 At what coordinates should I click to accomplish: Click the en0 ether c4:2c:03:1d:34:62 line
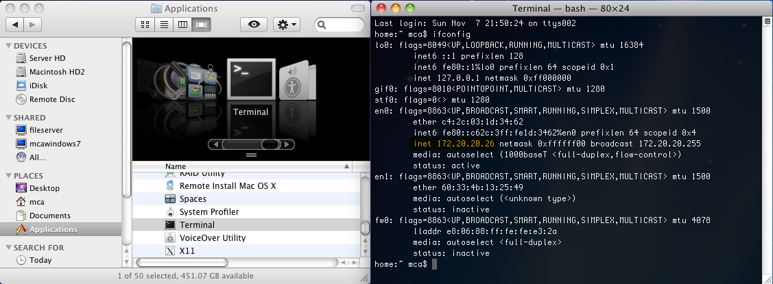pos(468,122)
